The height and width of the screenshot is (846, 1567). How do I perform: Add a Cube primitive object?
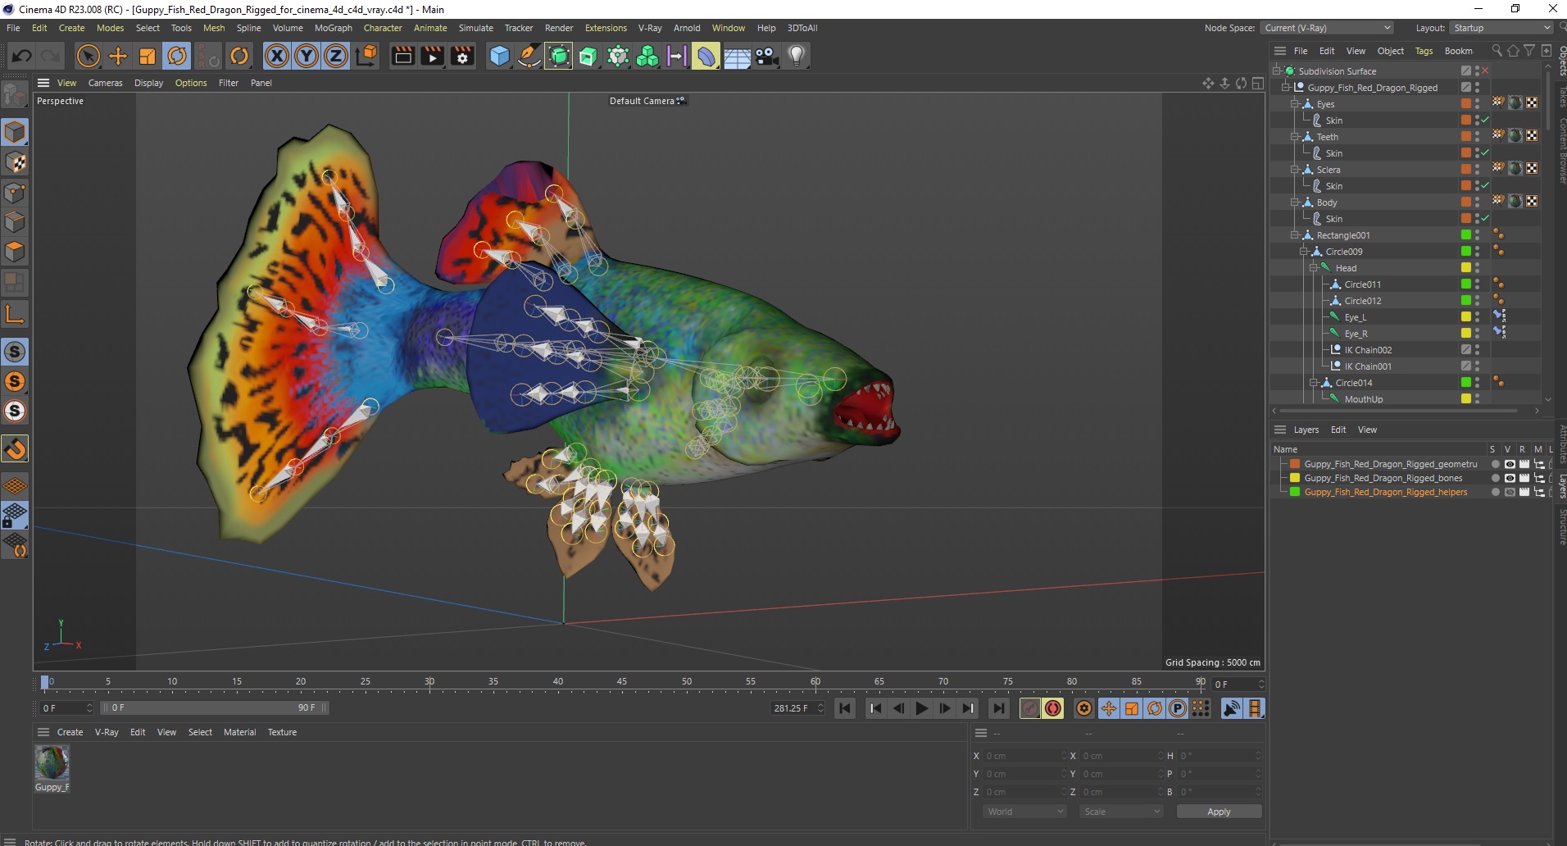pos(499,56)
